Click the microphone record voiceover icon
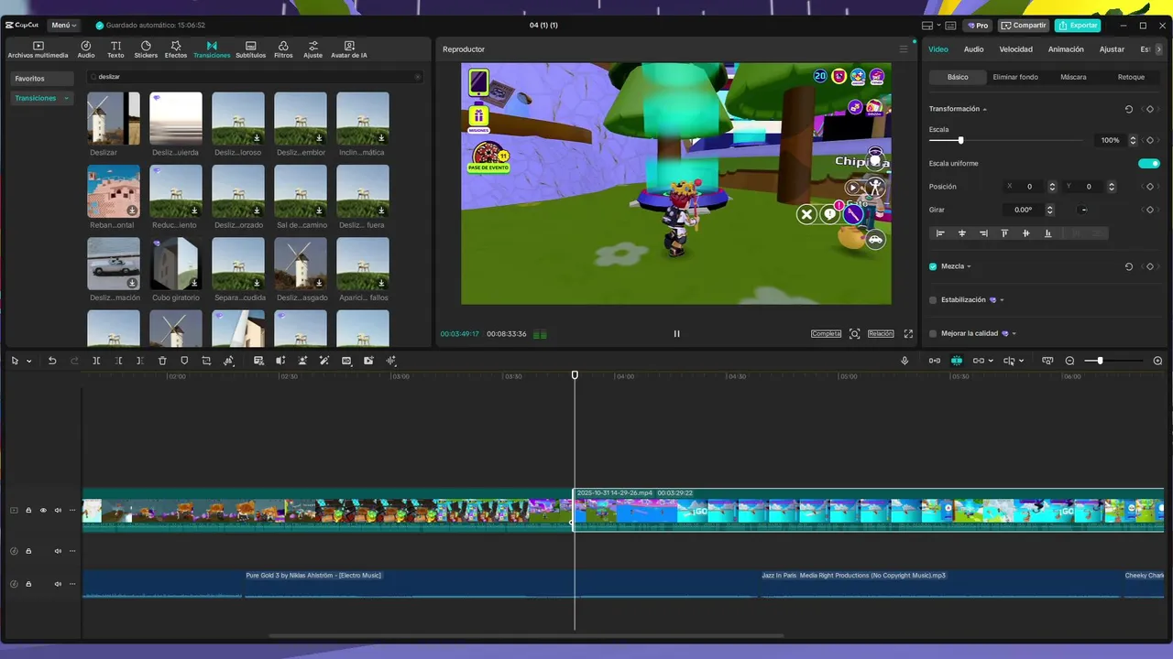 (904, 361)
